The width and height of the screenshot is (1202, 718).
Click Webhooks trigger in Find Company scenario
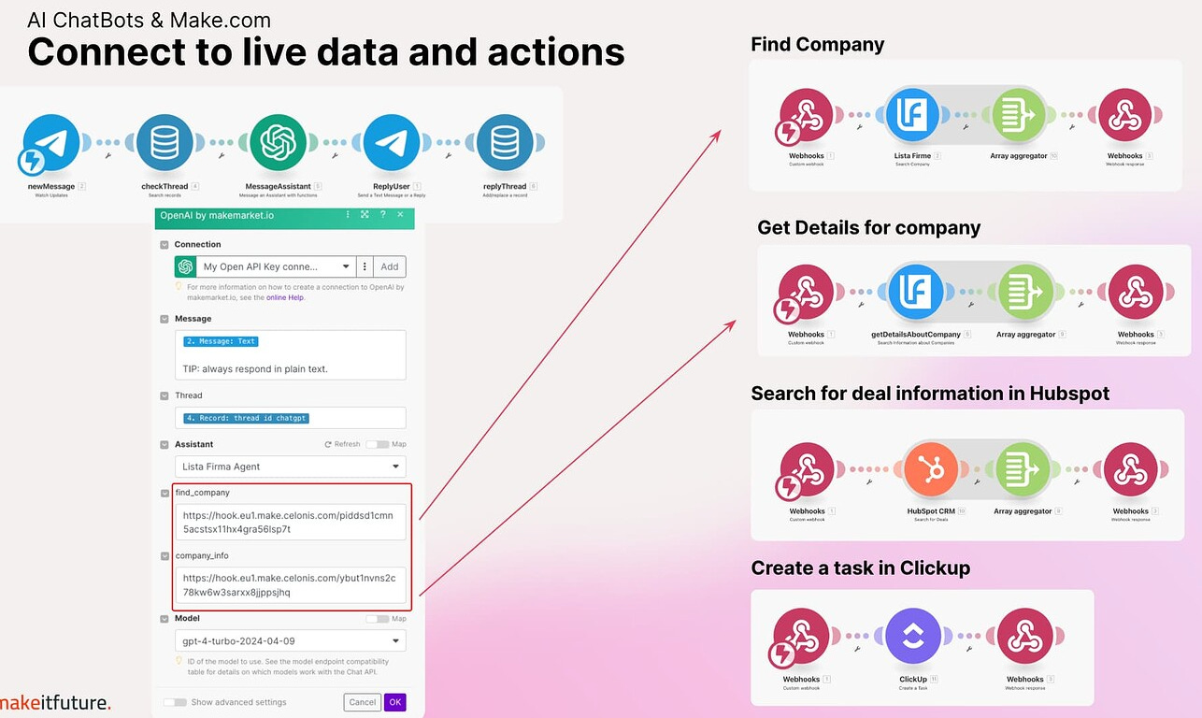[x=807, y=115]
